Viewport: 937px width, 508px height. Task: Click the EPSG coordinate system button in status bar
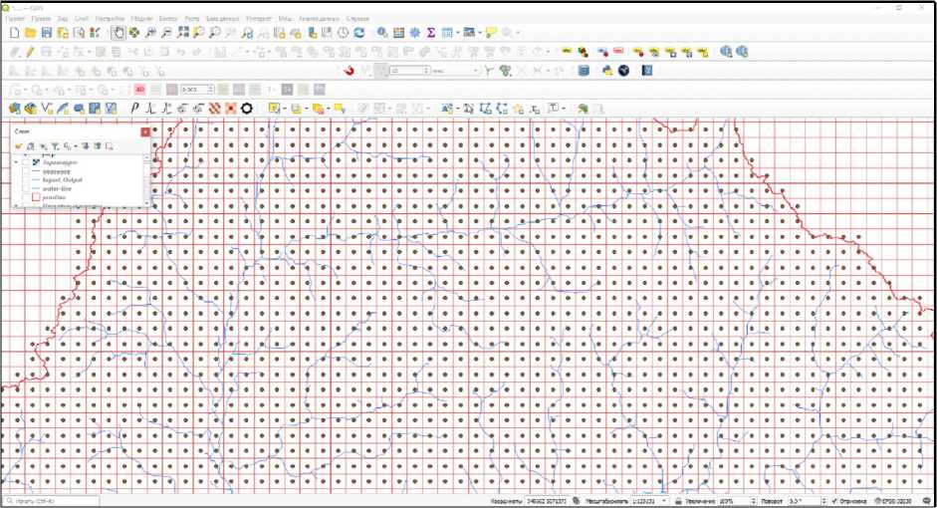click(x=893, y=501)
